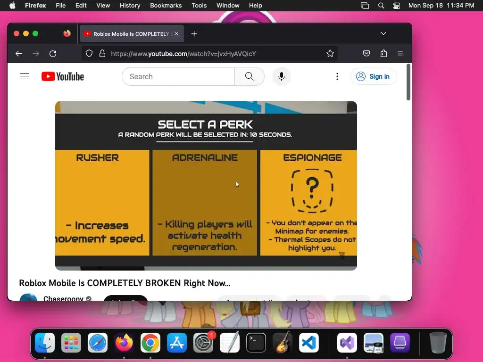Open Terminal from the Dock
Viewport: 483px width, 362px height.
(x=256, y=343)
